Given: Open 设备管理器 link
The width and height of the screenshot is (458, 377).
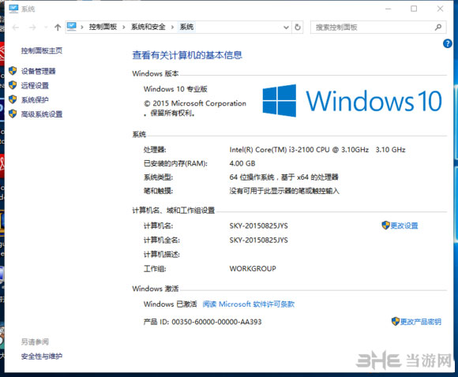Looking at the screenshot, I should pos(38,71).
